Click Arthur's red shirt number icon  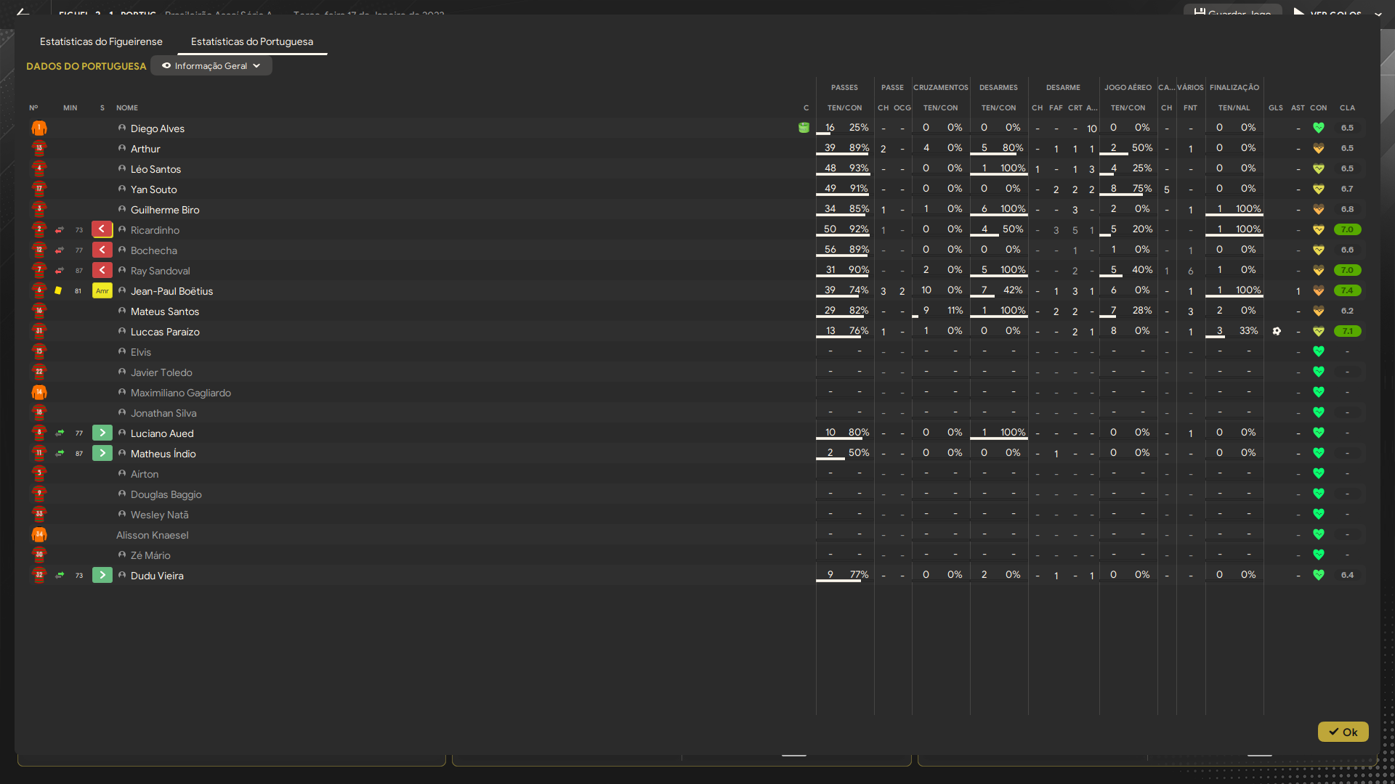[x=39, y=149]
